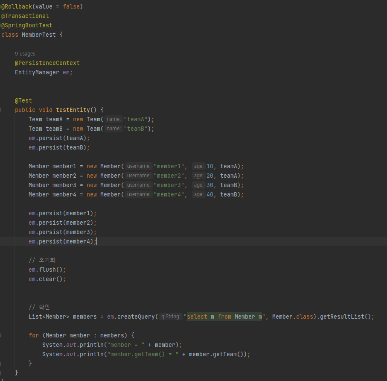Click the getResultList() call
Image resolution: width=387 pixels, height=381 pixels.
click(345, 317)
